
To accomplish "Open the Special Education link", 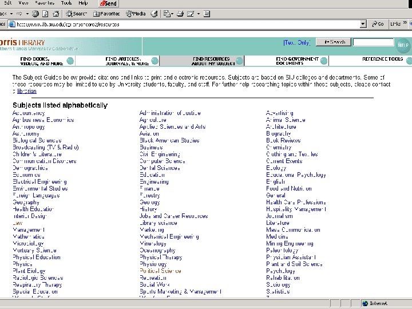I will coord(35,291).
